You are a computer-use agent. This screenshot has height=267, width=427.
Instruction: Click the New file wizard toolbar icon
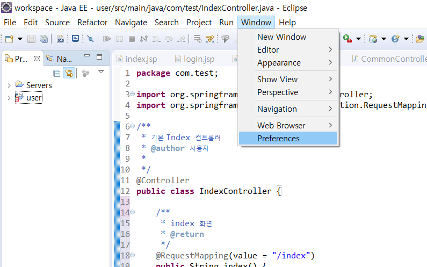(9, 39)
